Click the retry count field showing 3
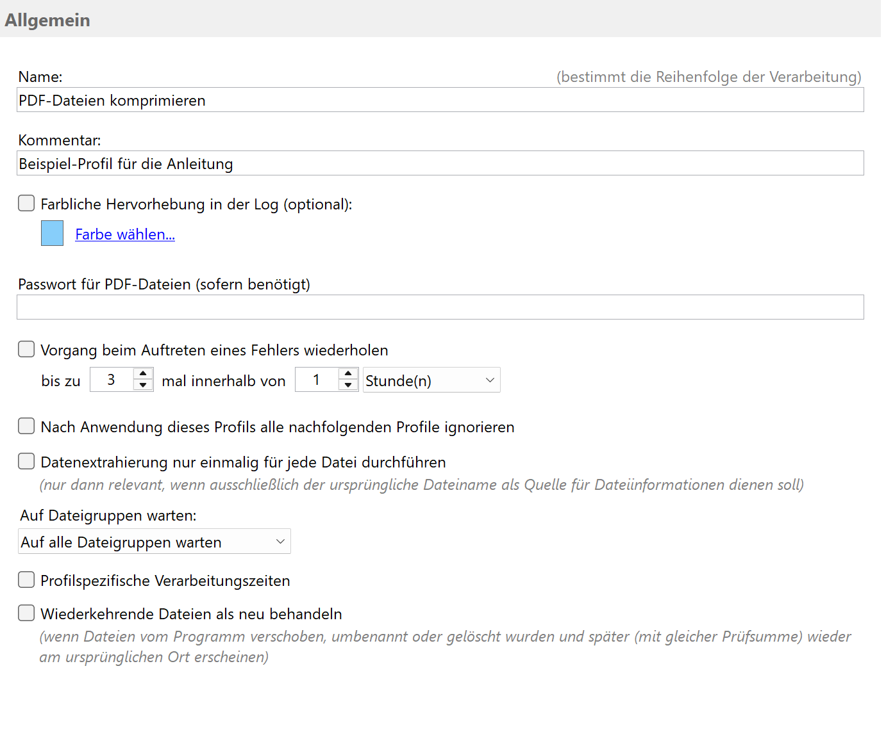This screenshot has height=730, width=886. point(112,380)
